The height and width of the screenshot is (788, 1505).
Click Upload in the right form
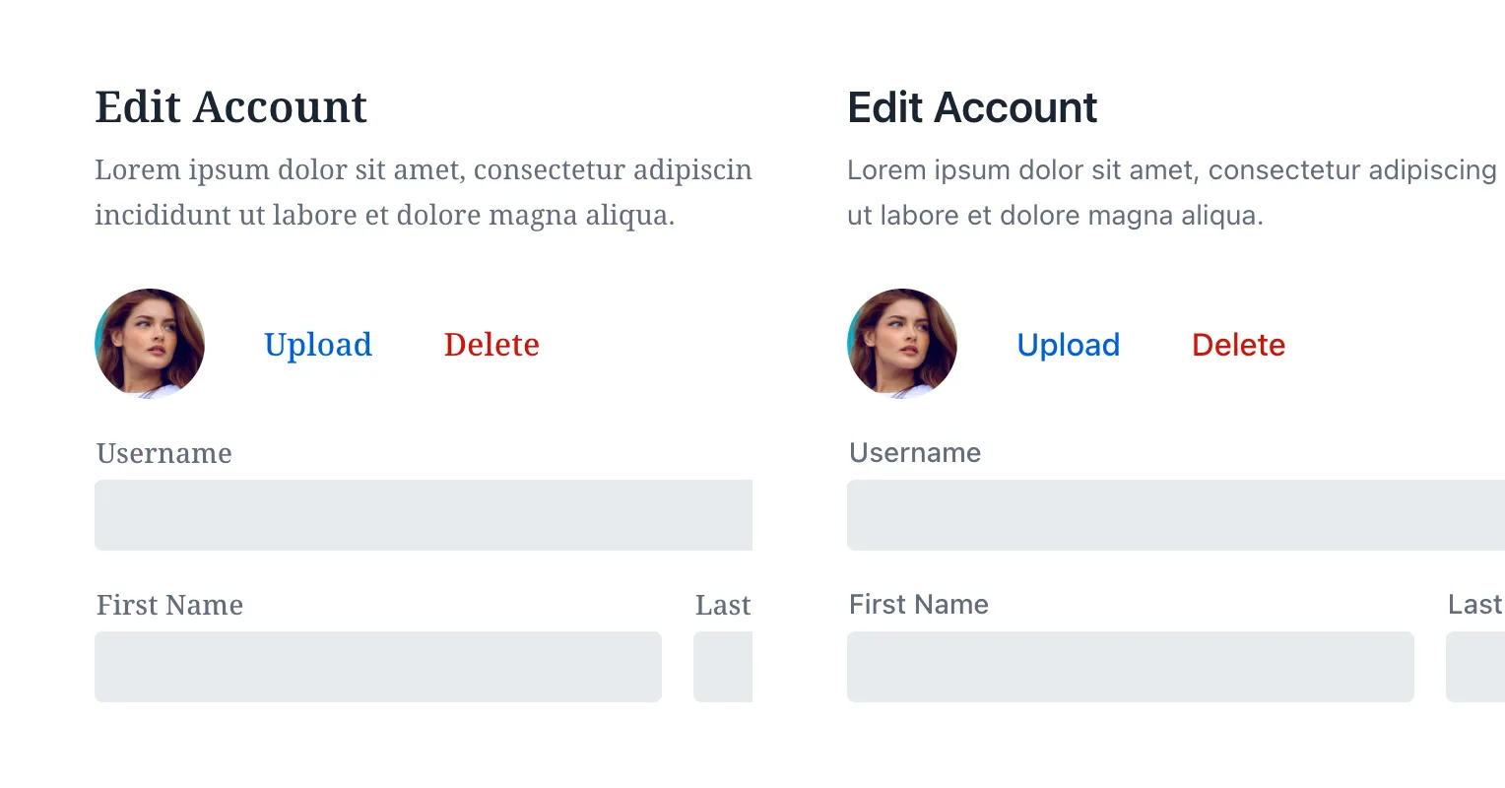(1068, 345)
